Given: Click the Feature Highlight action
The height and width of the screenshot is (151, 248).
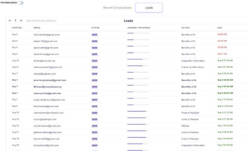Looking at the screenshot, I should click(191, 113).
